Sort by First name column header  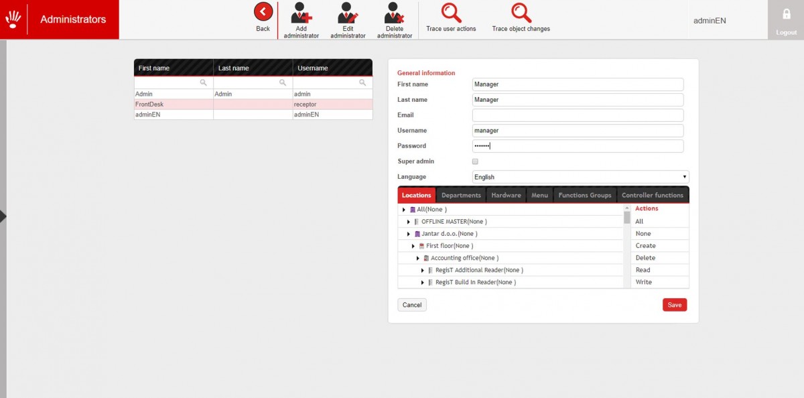tap(174, 68)
